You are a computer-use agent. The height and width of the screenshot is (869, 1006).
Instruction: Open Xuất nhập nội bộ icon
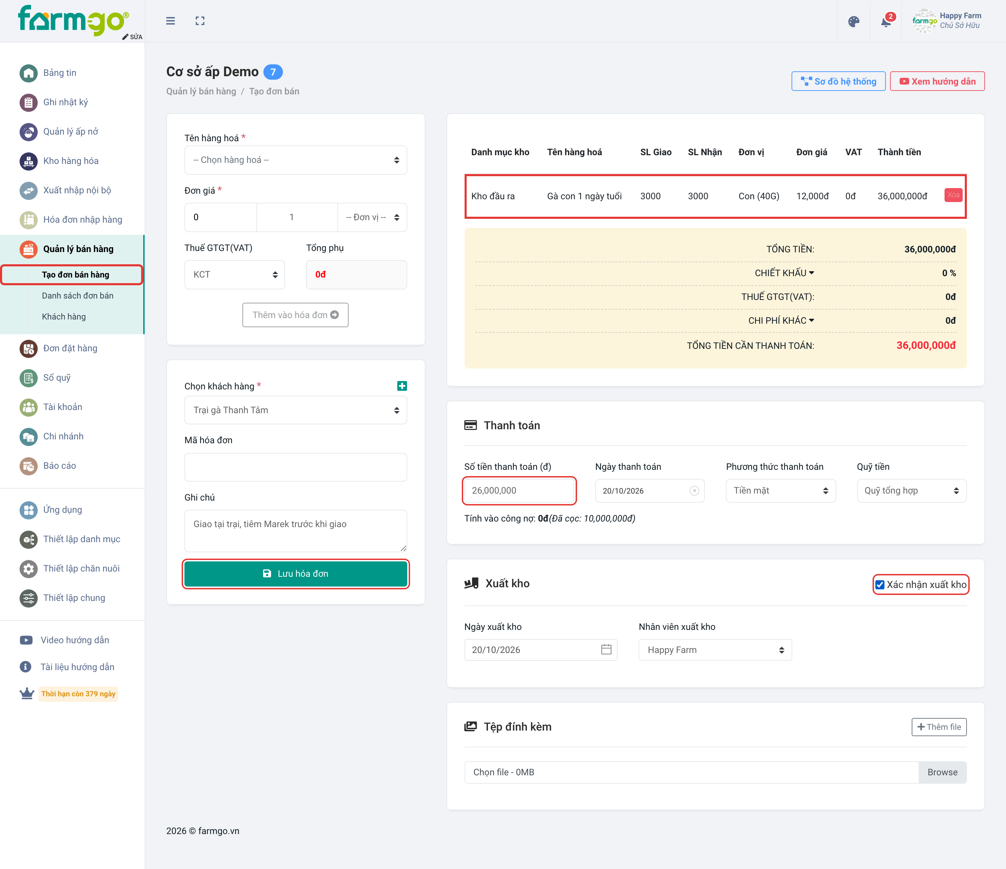[29, 191]
